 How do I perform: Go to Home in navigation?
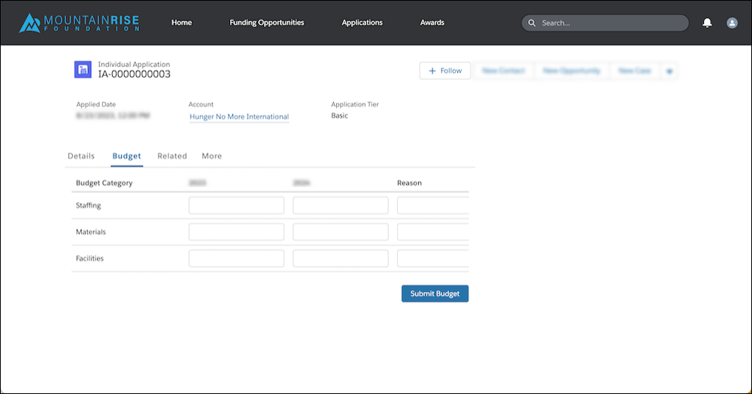pyautogui.click(x=181, y=23)
